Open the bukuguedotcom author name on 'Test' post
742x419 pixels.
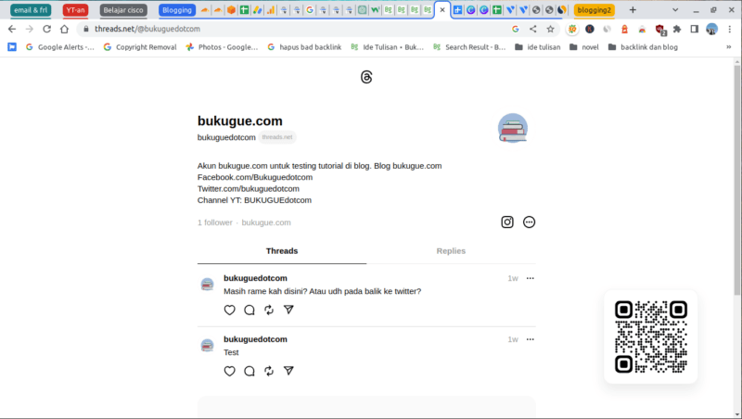(x=255, y=339)
